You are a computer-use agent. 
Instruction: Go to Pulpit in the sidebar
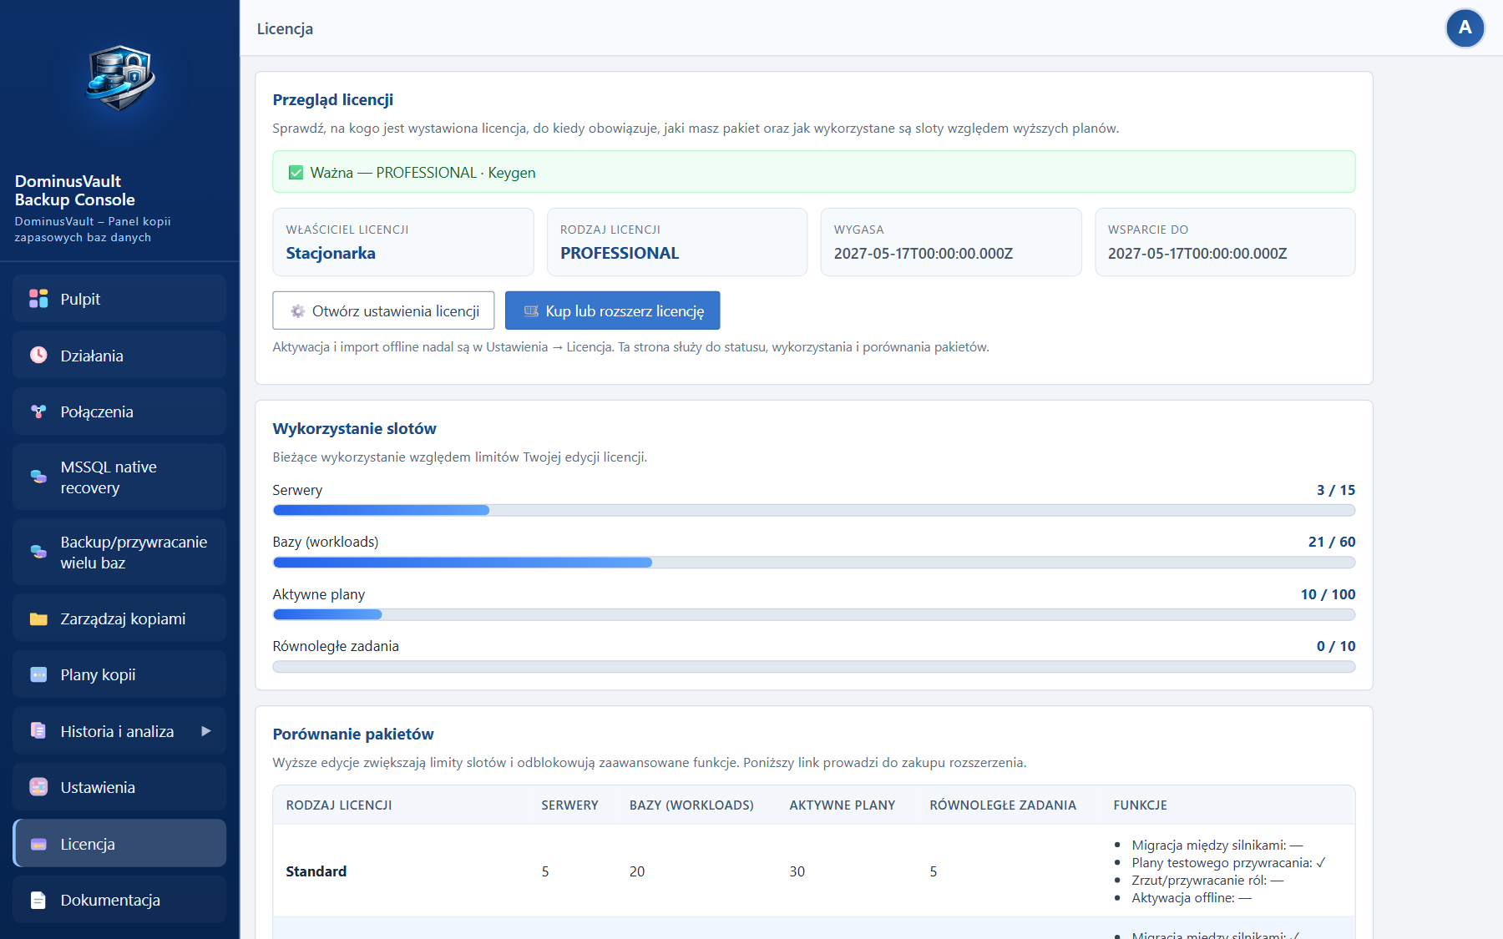(119, 299)
